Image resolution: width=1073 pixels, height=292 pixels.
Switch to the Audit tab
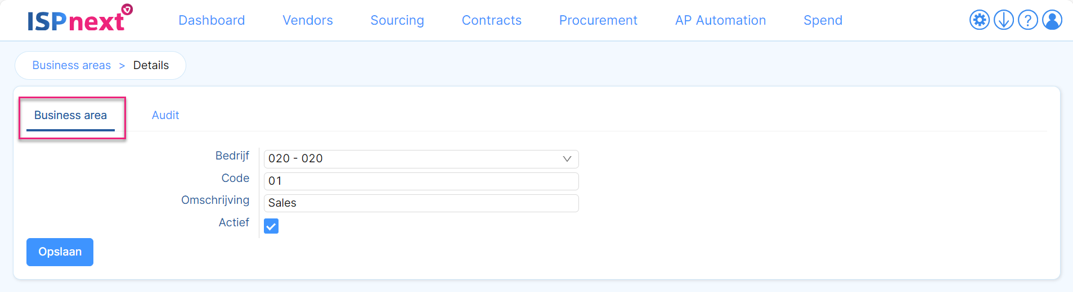165,115
